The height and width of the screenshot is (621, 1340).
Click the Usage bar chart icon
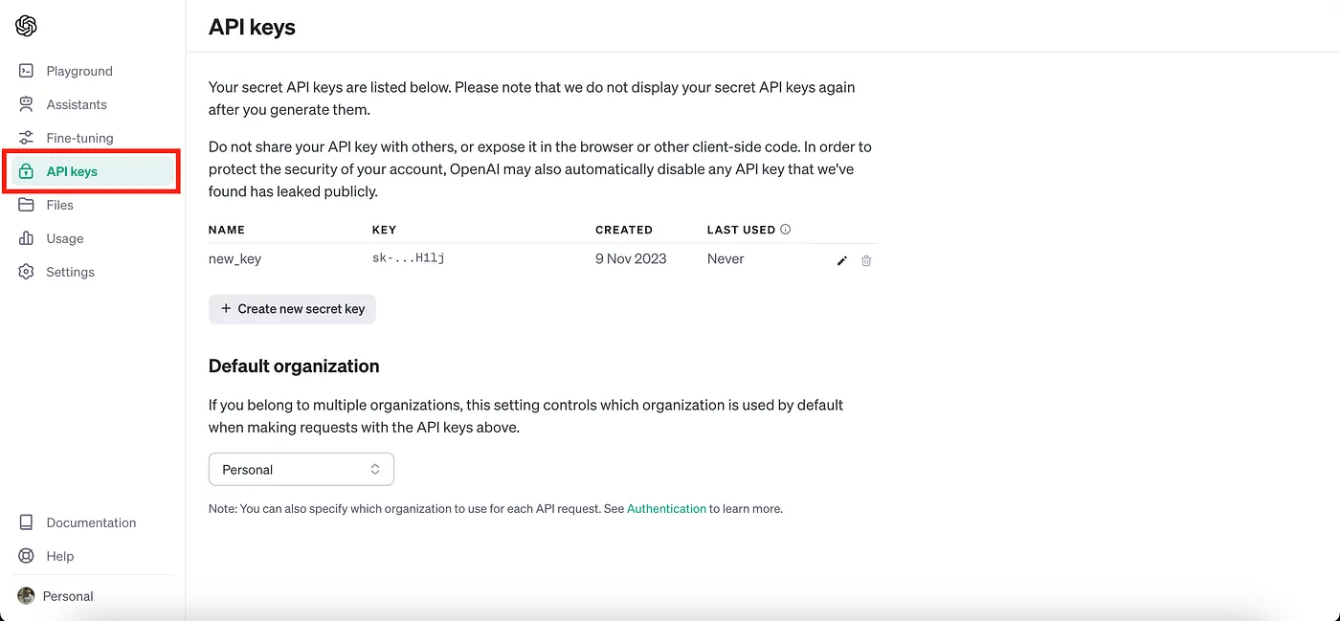27,238
